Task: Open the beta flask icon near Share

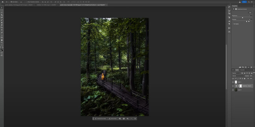Action: coord(240,2)
